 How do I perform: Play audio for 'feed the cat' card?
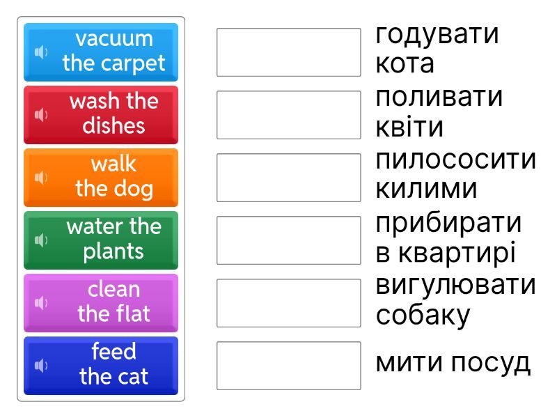[x=42, y=365]
